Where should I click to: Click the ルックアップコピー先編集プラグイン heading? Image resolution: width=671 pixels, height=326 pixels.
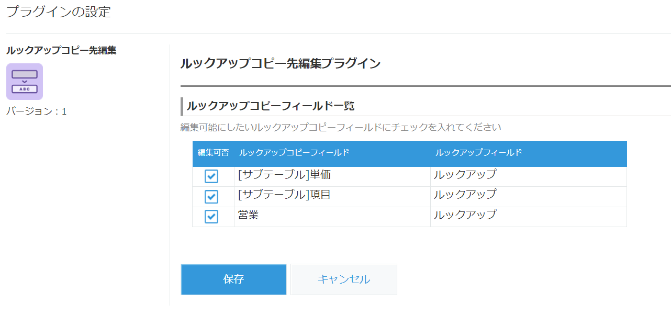click(x=280, y=64)
